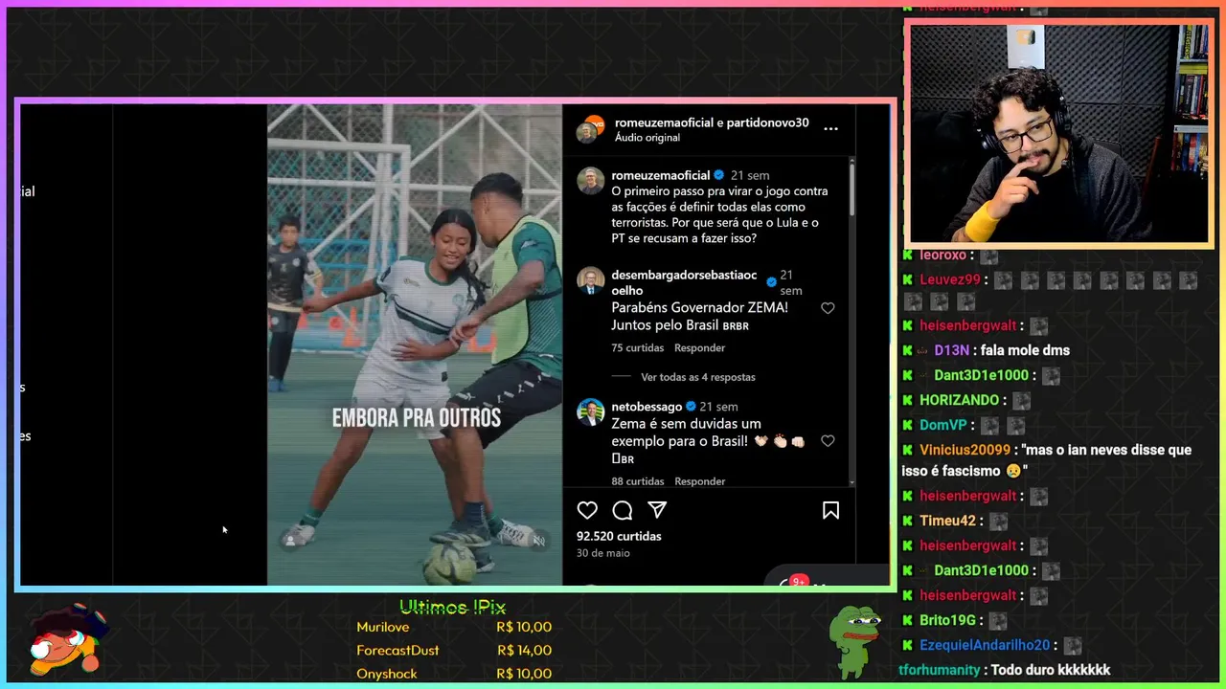This screenshot has width=1226, height=689.
Task: Select chat user DomVP
Action: click(x=942, y=425)
